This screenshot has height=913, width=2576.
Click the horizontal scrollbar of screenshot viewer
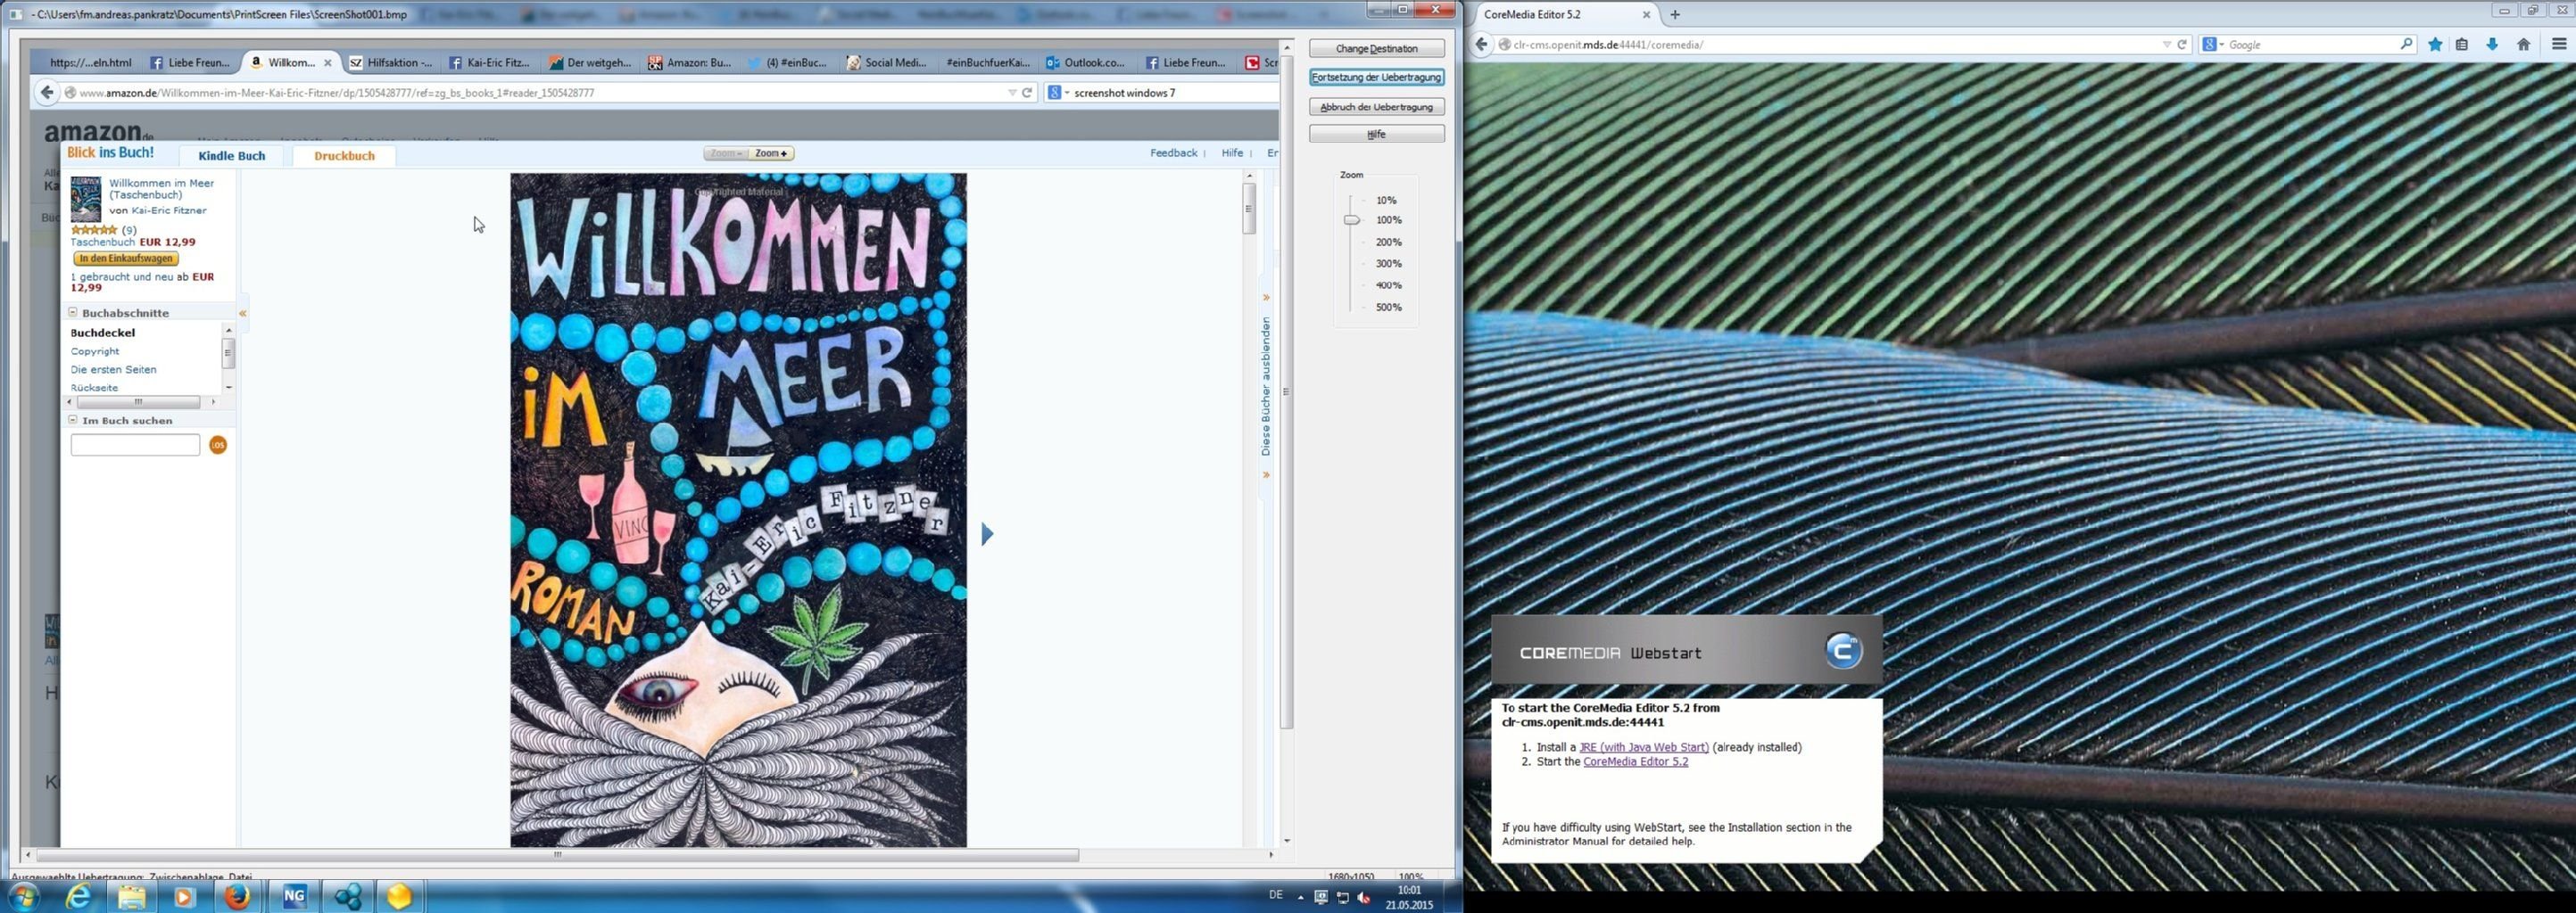(558, 855)
